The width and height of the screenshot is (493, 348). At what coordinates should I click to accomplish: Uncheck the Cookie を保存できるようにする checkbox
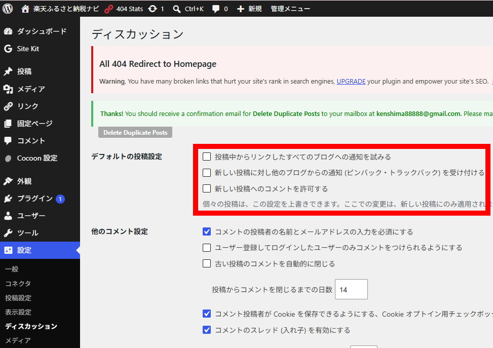pyautogui.click(x=207, y=314)
